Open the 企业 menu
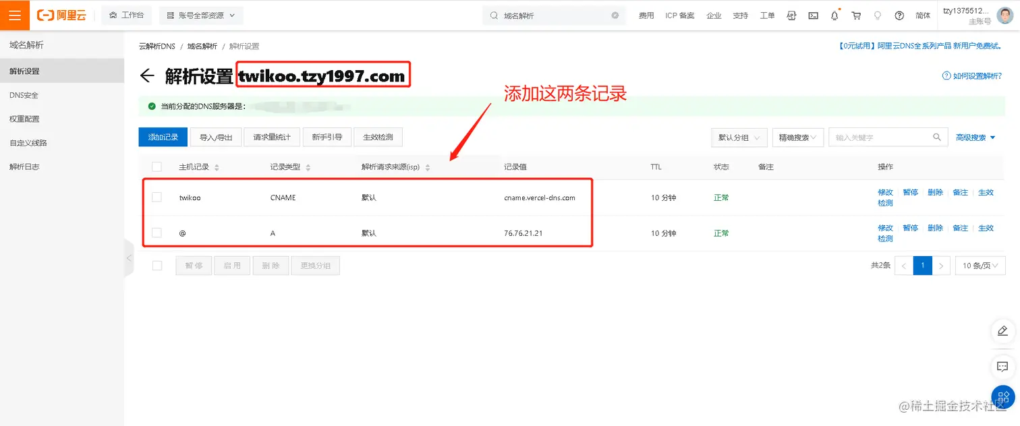1020x426 pixels. [714, 16]
